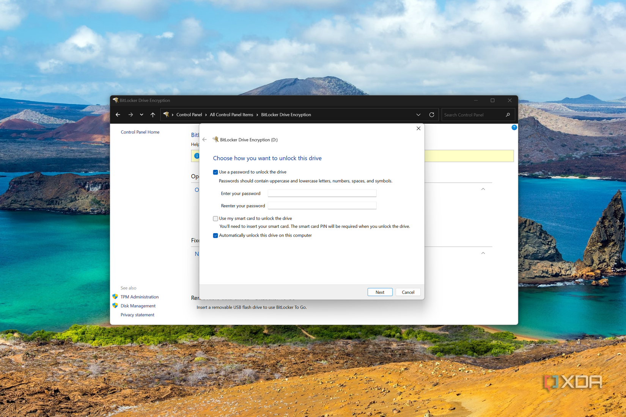
Task: Click the 'Enter your password' input field
Action: (x=321, y=193)
